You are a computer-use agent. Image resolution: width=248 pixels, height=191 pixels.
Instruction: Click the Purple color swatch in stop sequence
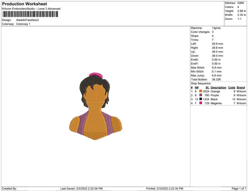point(201,95)
